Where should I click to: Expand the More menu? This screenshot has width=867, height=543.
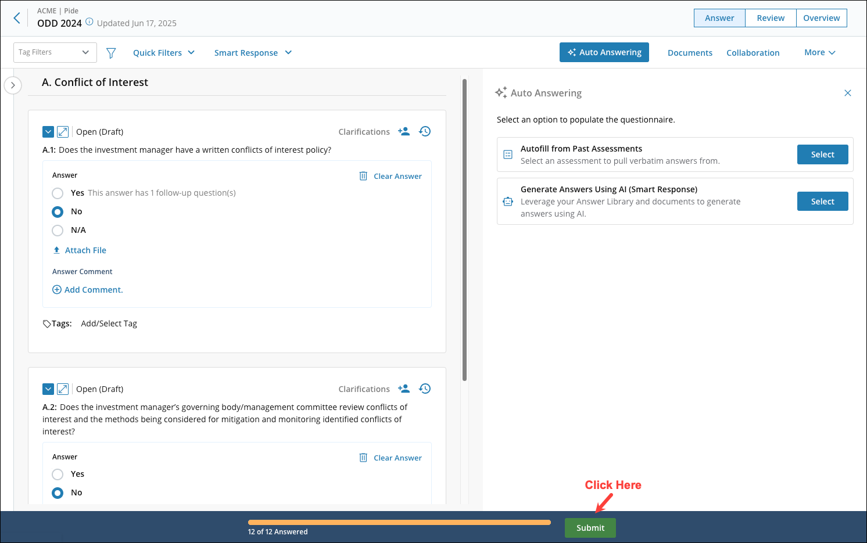819,52
